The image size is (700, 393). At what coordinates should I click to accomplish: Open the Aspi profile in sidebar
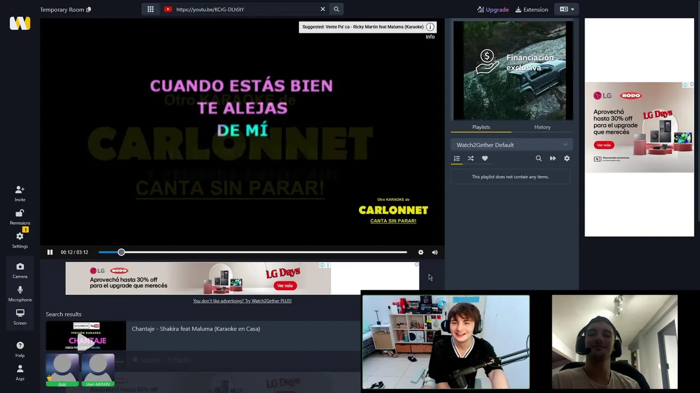click(x=20, y=373)
